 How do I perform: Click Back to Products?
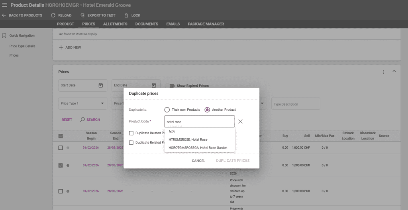(x=22, y=16)
